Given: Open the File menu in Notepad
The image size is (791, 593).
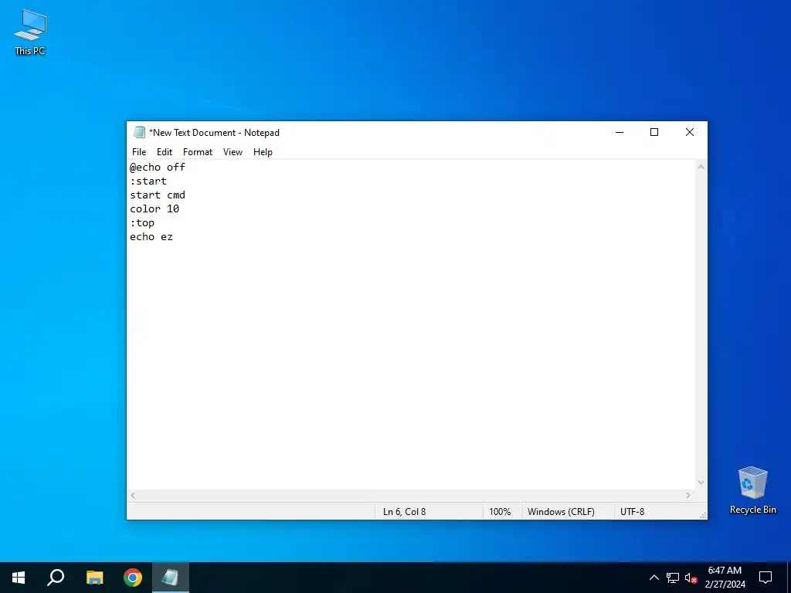Looking at the screenshot, I should (139, 152).
